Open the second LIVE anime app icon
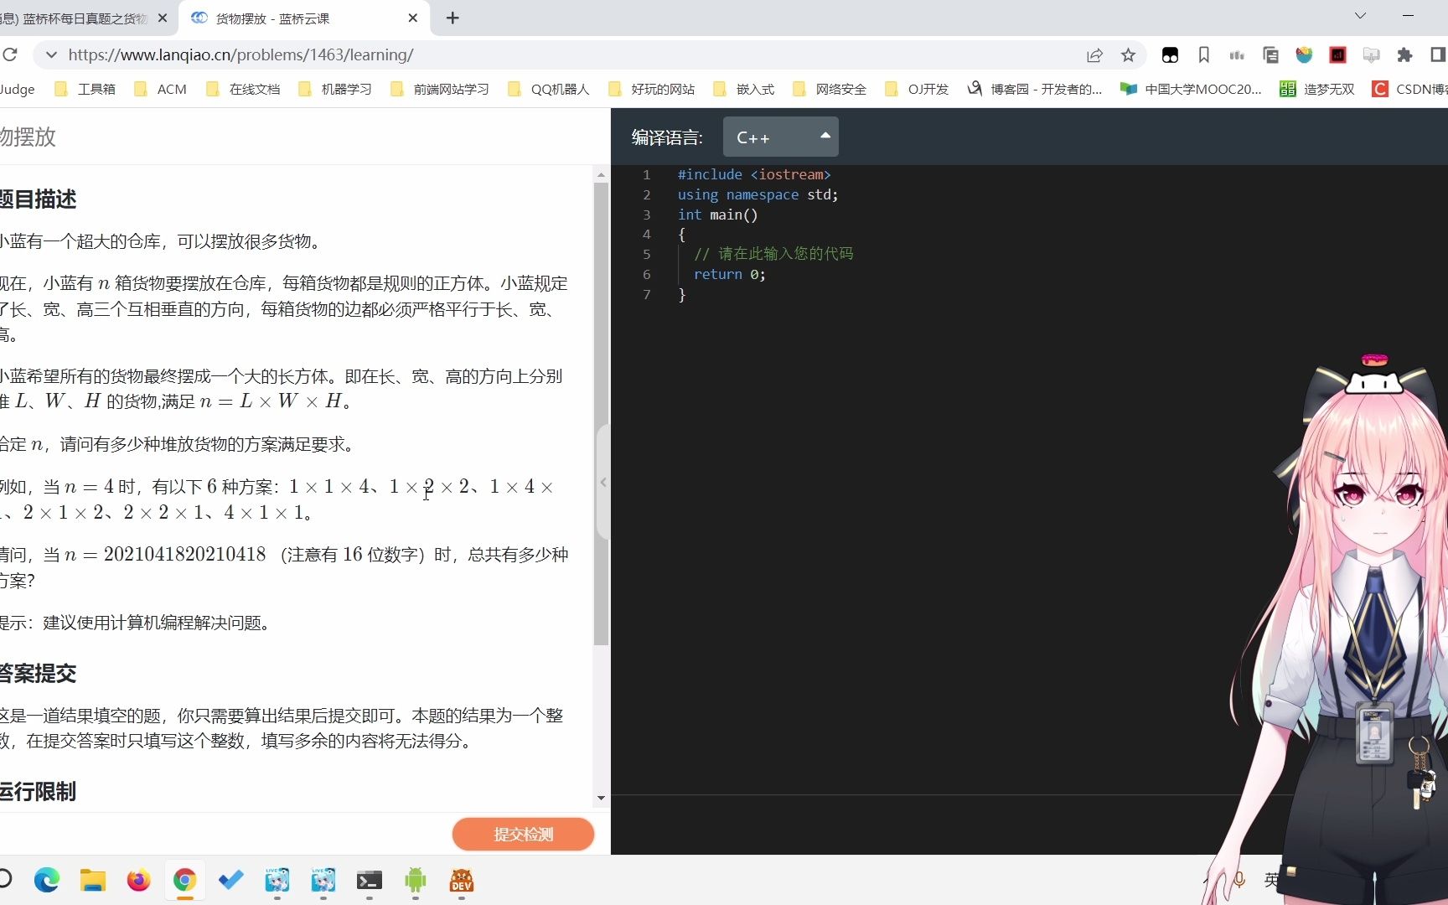This screenshot has height=905, width=1448. 323,880
